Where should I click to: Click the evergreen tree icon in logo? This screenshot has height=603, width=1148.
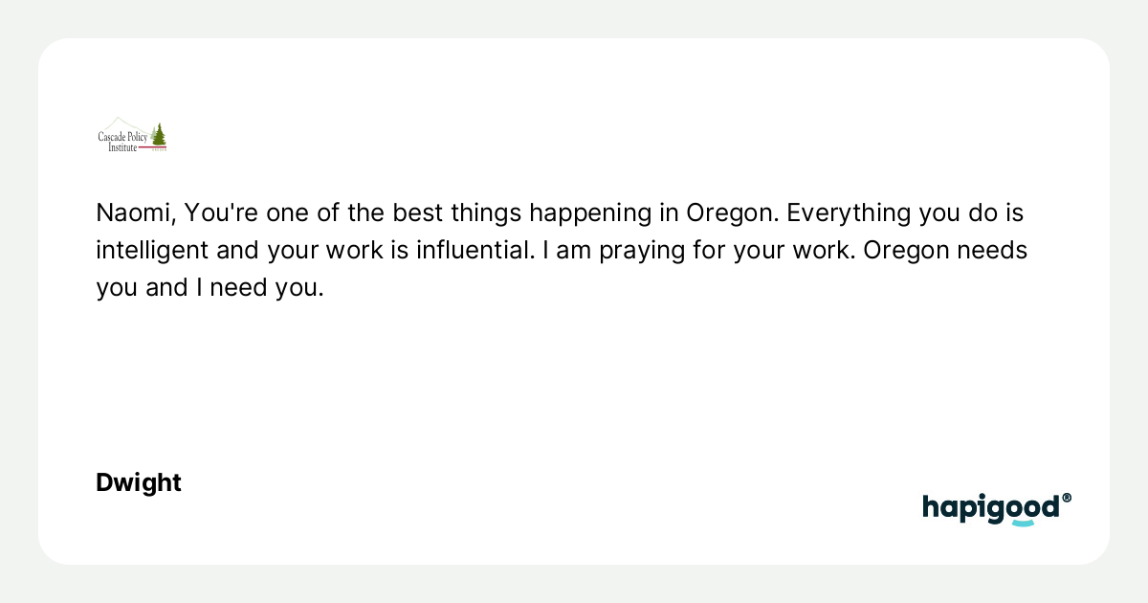(x=158, y=134)
